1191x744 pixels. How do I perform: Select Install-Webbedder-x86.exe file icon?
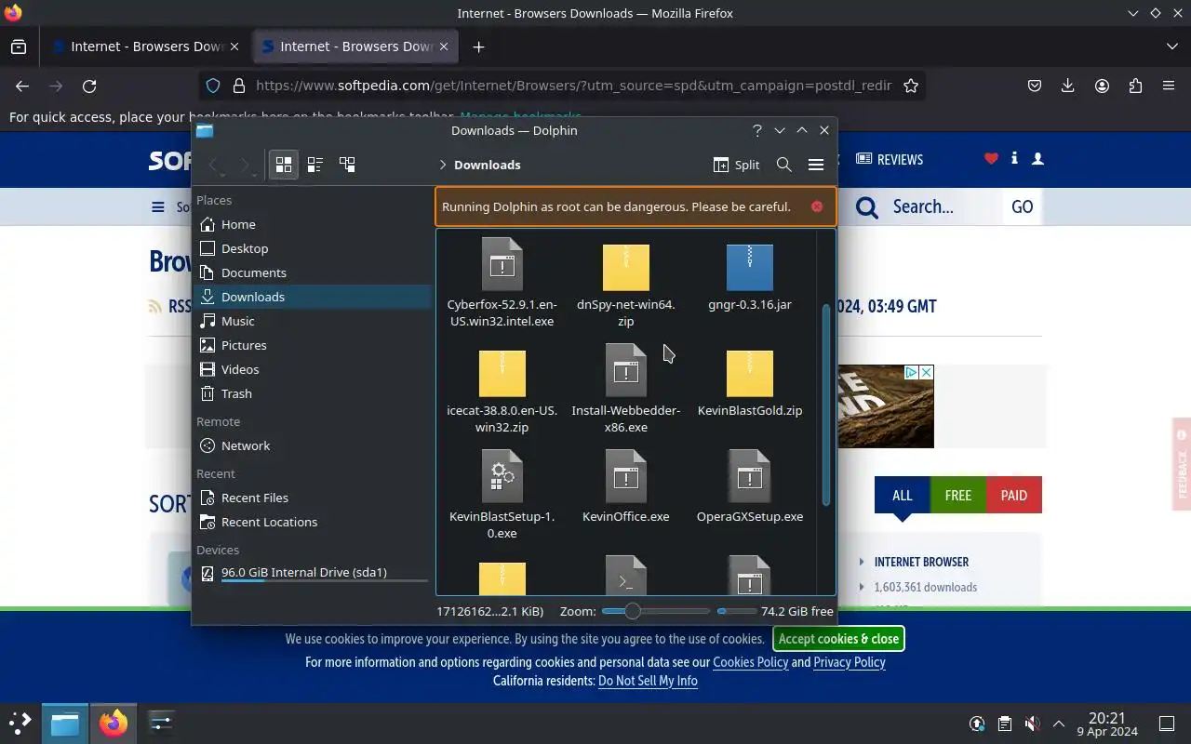click(626, 371)
